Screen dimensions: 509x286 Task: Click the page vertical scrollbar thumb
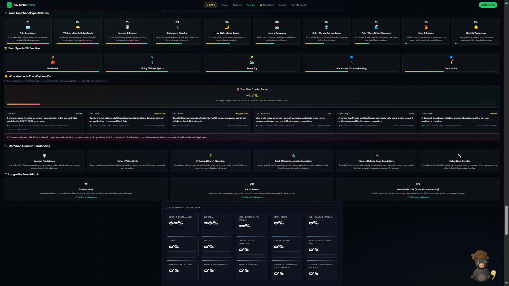click(506, 220)
